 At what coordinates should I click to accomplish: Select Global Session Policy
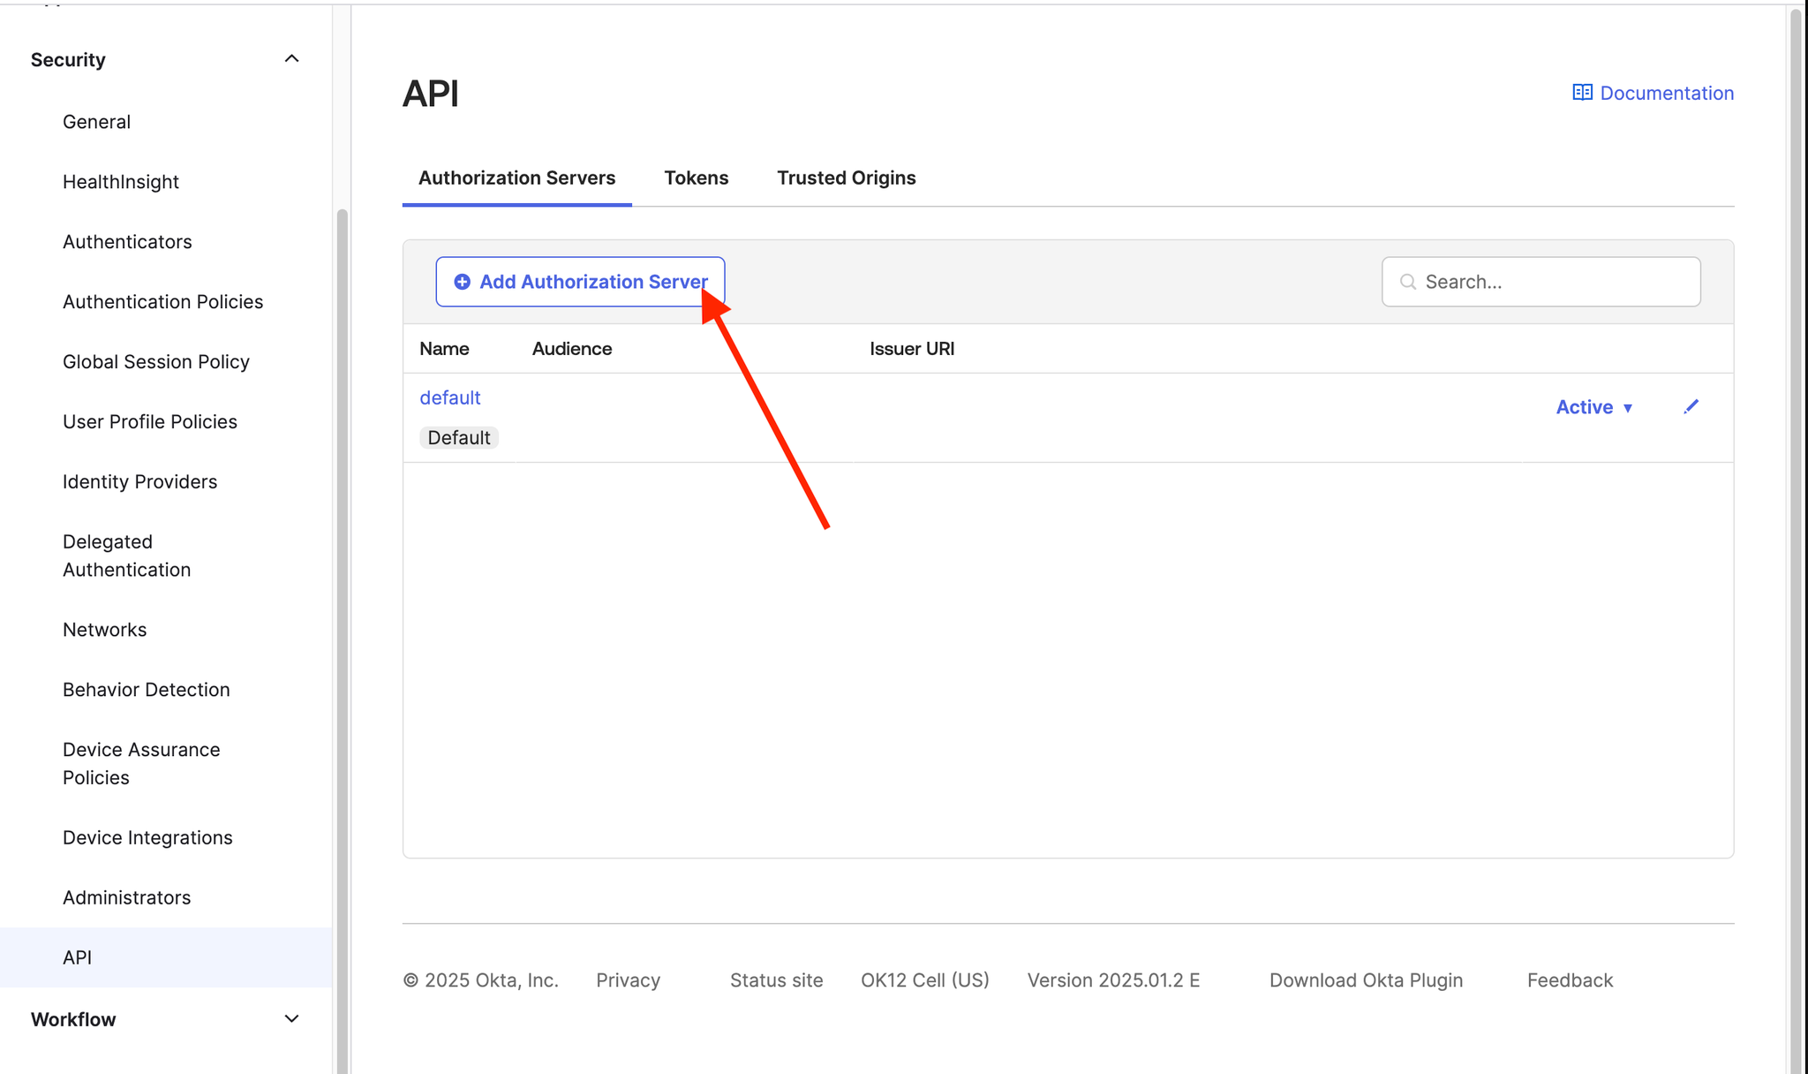pos(156,362)
